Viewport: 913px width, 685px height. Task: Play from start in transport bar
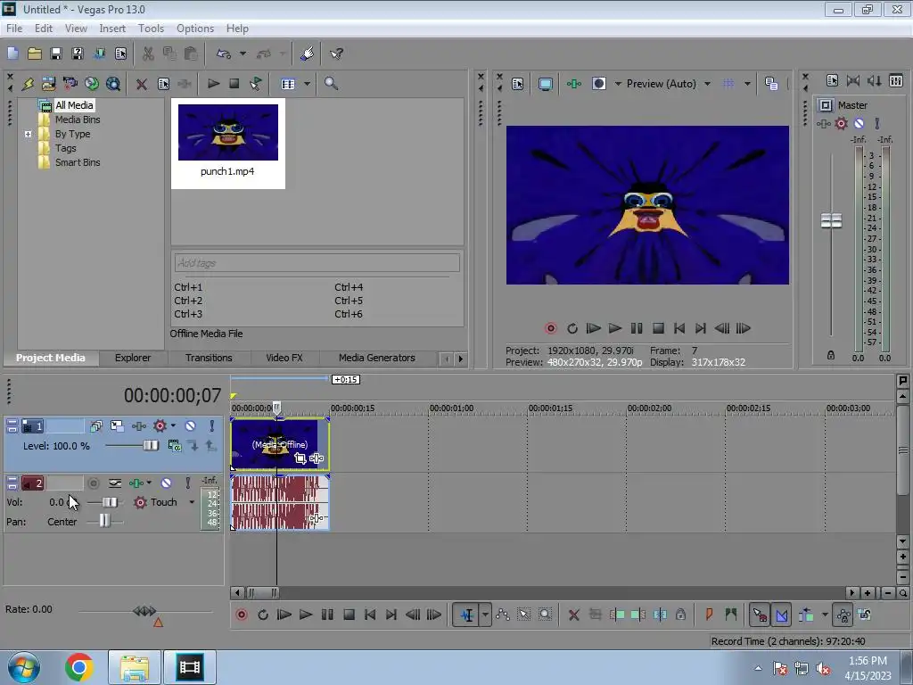pyautogui.click(x=284, y=615)
